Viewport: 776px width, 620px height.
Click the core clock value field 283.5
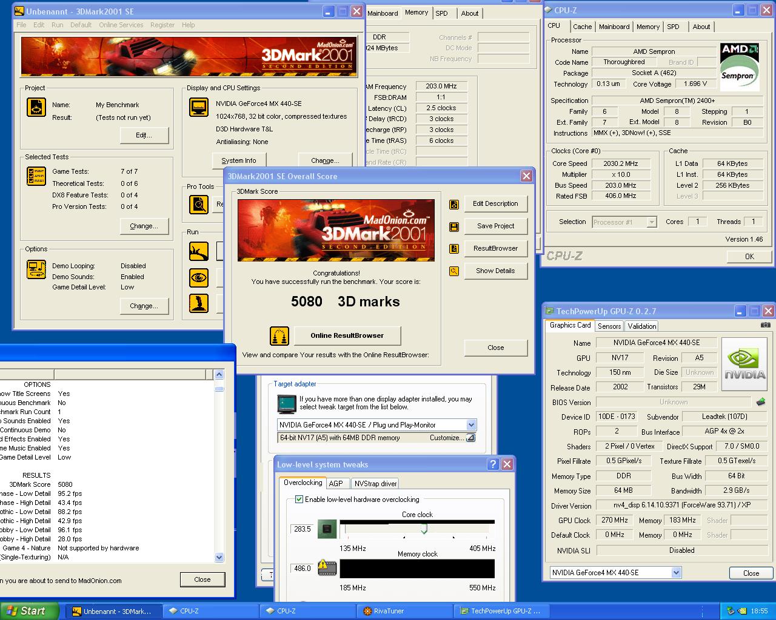click(303, 529)
